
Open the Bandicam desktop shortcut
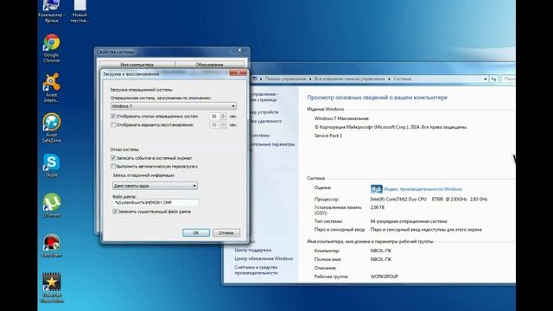52,245
